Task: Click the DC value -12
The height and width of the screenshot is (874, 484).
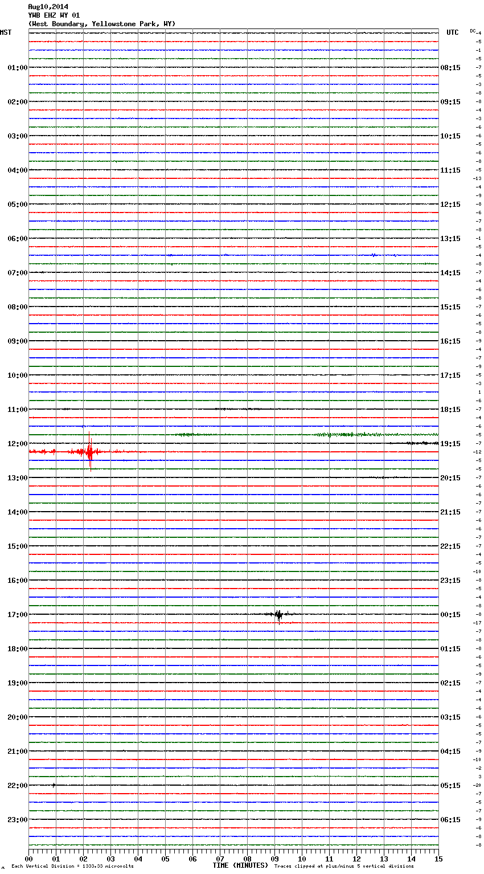Action: click(478, 452)
